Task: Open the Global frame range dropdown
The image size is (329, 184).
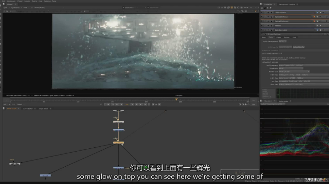Action: click(x=21, y=104)
